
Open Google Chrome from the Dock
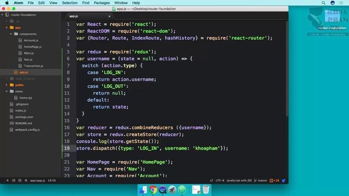[x=153, y=190]
